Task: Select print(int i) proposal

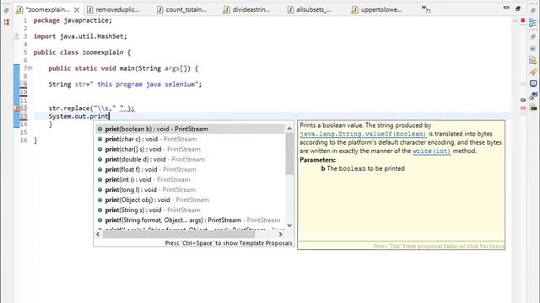Action: (x=190, y=179)
